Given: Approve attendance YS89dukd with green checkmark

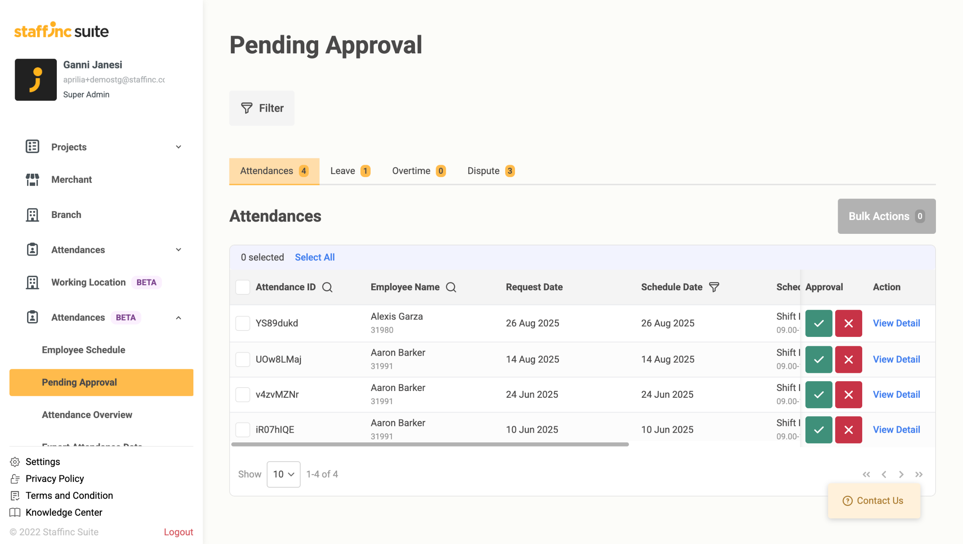Looking at the screenshot, I should (x=819, y=323).
